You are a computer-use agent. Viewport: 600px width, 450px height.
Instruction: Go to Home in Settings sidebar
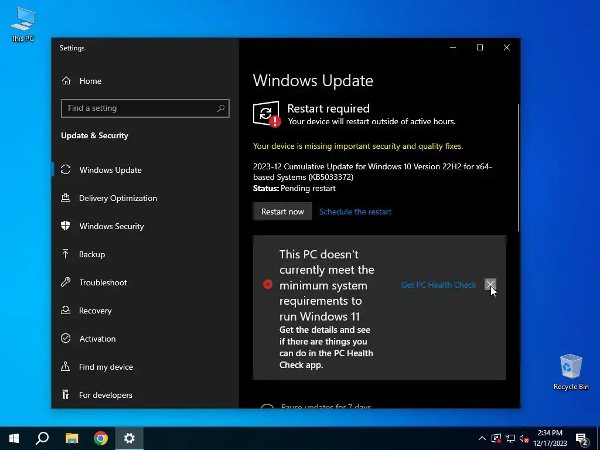tap(90, 81)
